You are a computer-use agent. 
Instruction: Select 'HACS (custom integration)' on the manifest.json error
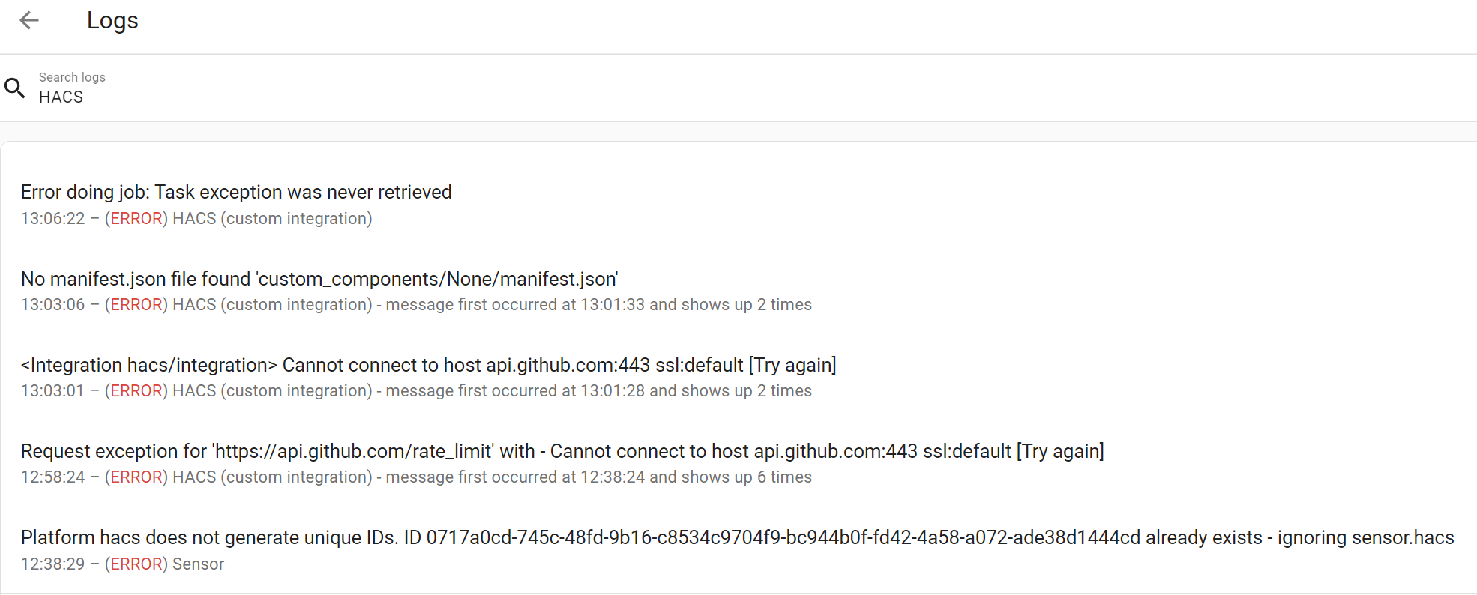coord(271,304)
